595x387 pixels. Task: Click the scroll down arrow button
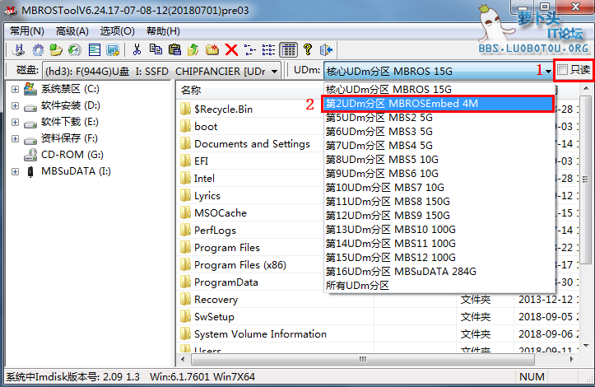[x=586, y=346]
